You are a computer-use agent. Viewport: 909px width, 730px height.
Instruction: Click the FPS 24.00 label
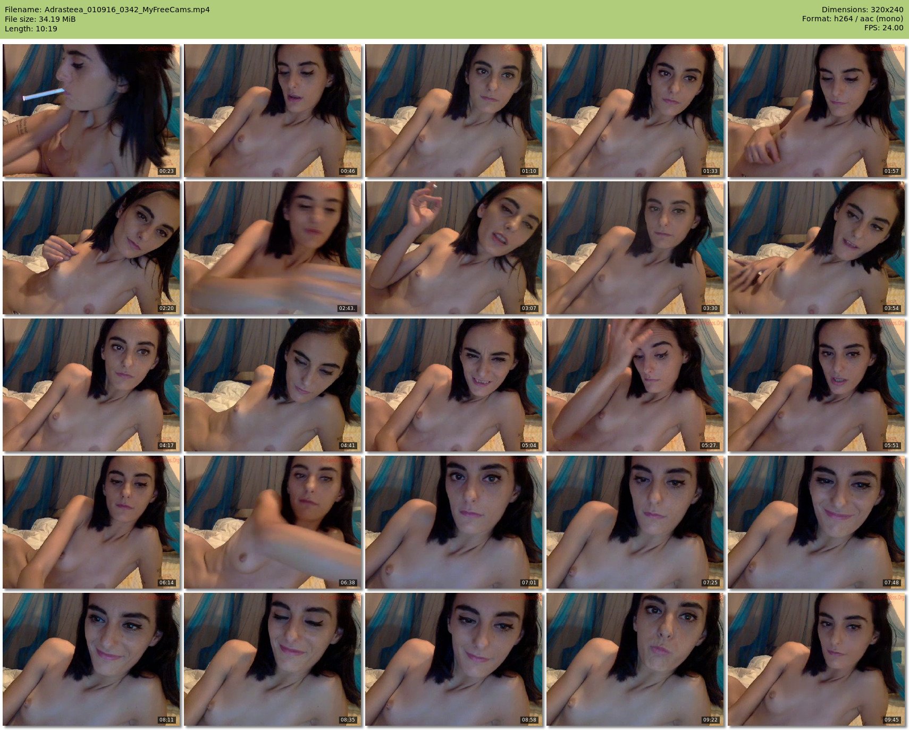point(883,28)
